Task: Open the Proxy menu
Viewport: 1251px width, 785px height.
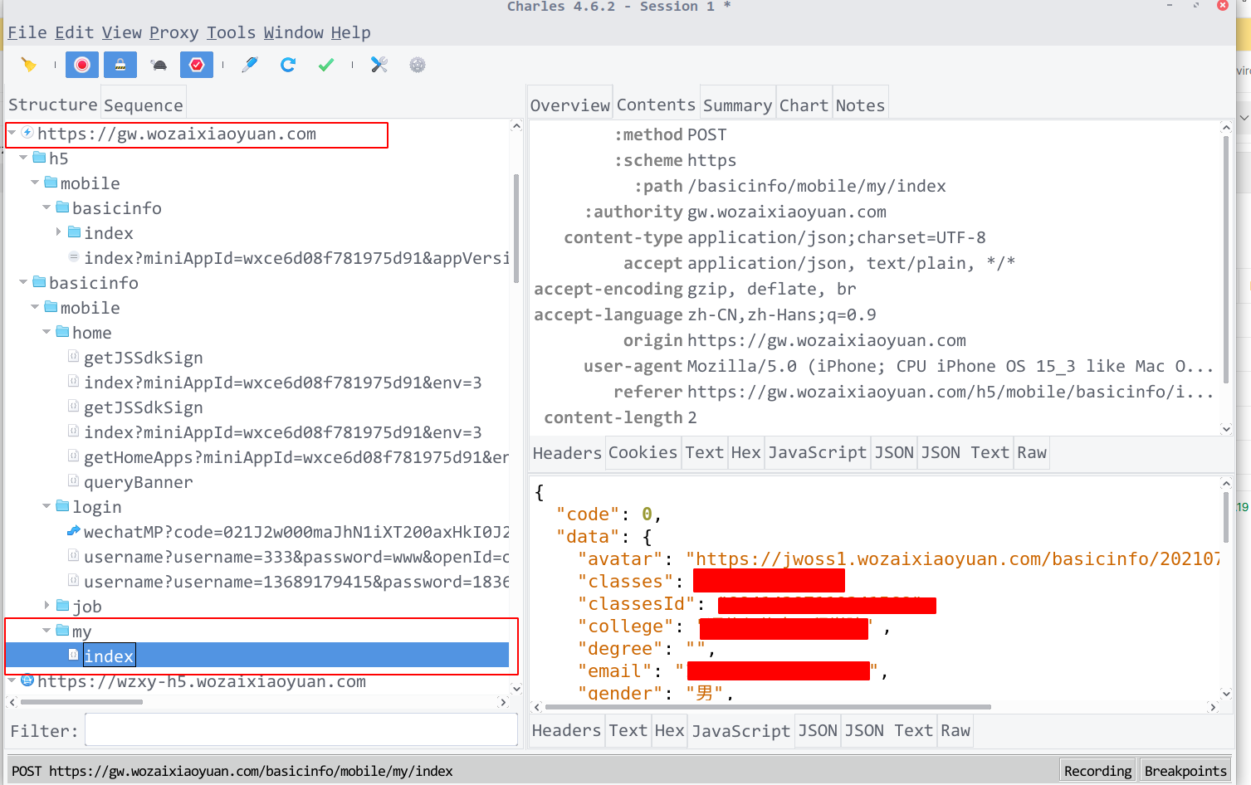Action: click(174, 32)
